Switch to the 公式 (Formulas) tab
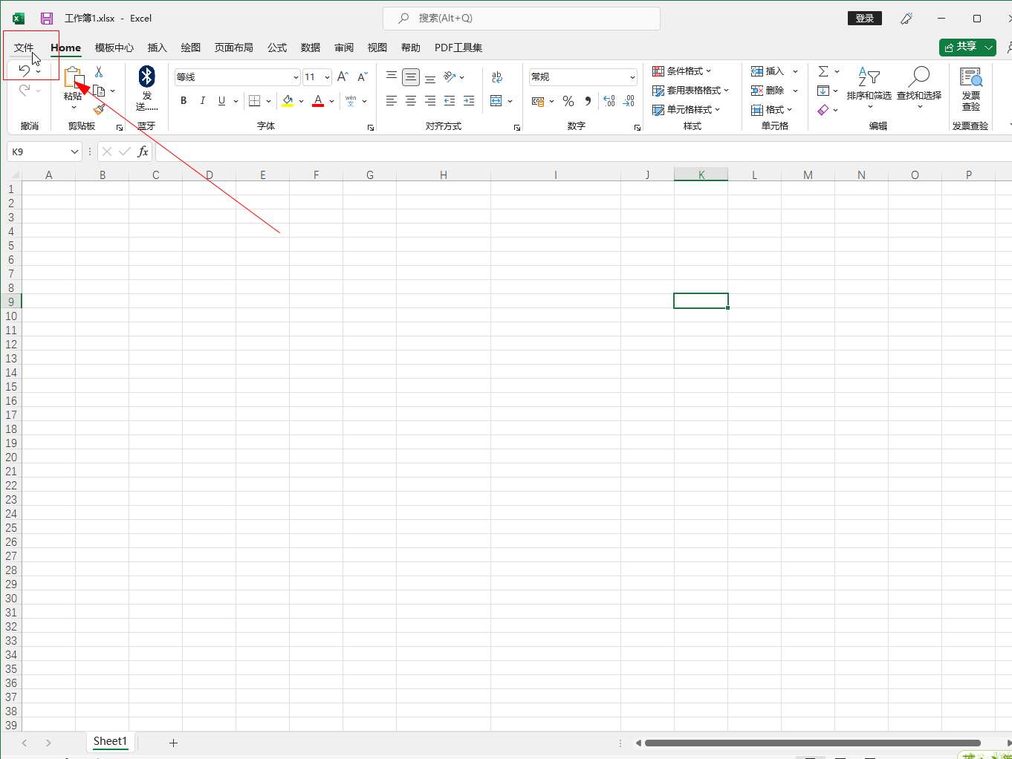Screen dimensions: 1012x759 [277, 48]
